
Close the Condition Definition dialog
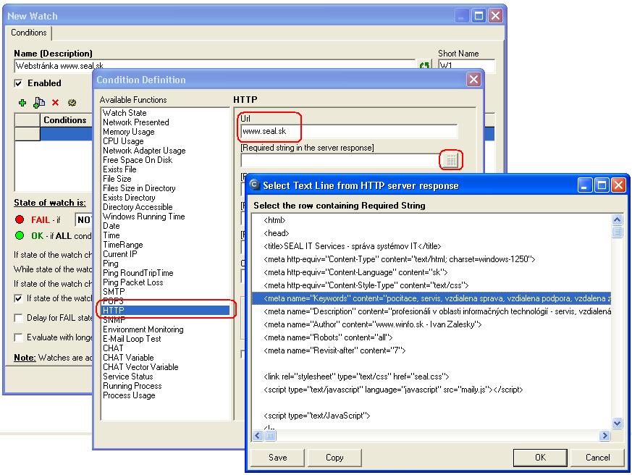[473, 80]
